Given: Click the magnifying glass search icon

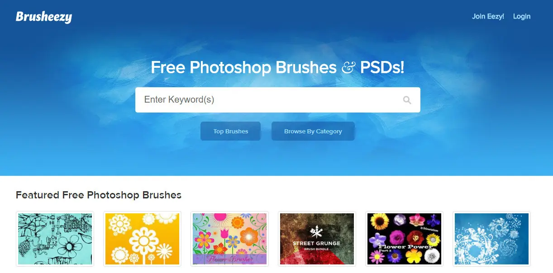Looking at the screenshot, I should click(407, 100).
